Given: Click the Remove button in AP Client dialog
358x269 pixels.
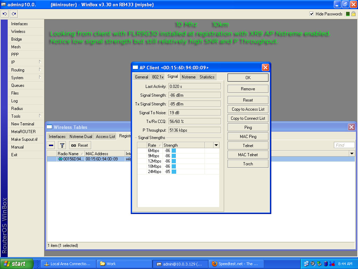Looking at the screenshot, I should (x=248, y=89).
